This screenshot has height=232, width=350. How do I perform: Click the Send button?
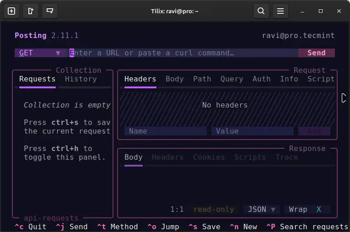(x=317, y=53)
